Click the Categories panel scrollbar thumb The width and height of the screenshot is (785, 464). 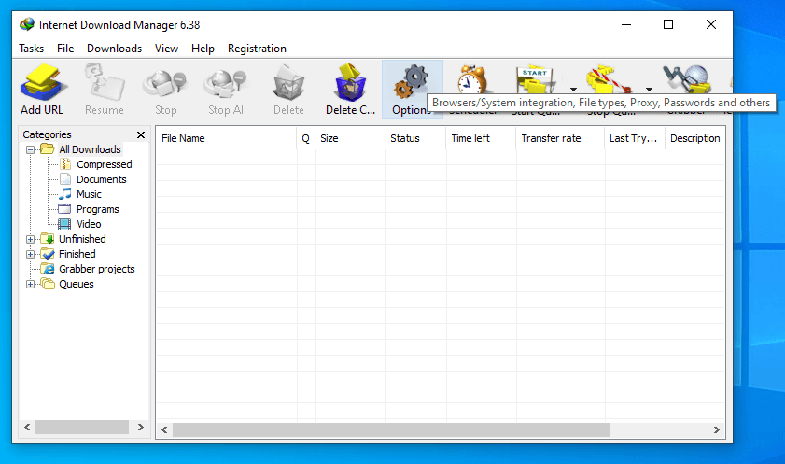pos(81,427)
